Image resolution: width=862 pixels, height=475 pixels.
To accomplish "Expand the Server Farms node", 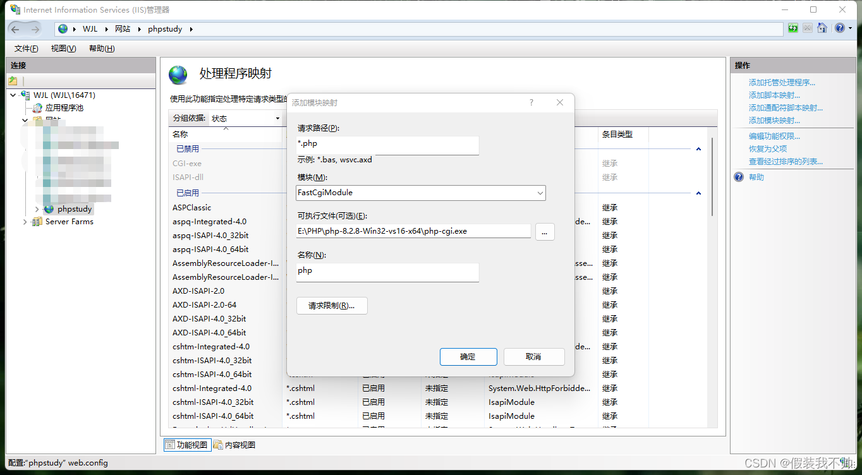I will 25,222.
